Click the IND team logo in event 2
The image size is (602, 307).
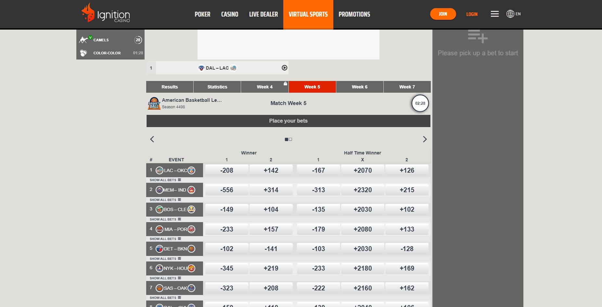pos(191,190)
